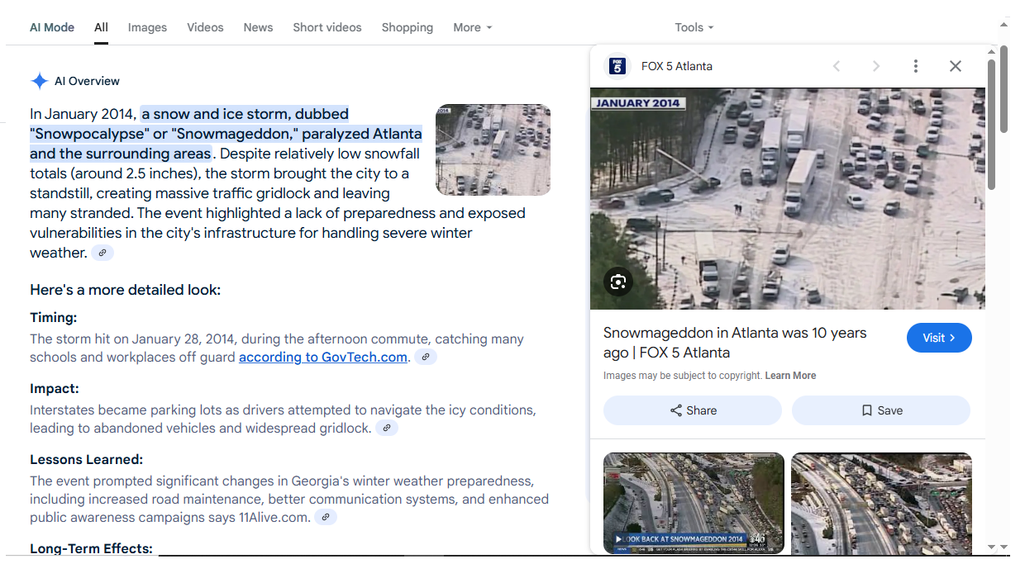Click the Lessons Learned: heading
Image resolution: width=1025 pixels, height=578 pixels.
point(87,460)
